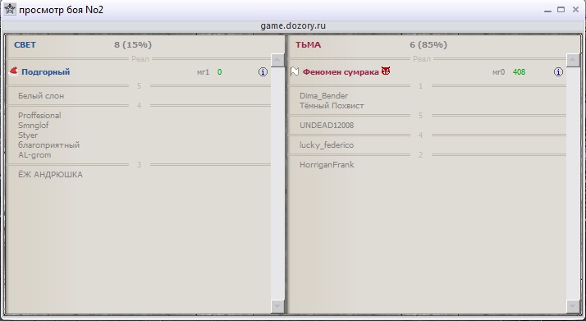
Task: Click the info icon next to Феномен сумрака
Action: (x=558, y=72)
